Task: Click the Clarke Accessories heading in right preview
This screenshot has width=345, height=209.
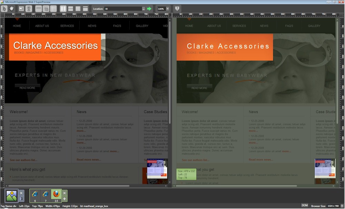Action: tap(228, 46)
